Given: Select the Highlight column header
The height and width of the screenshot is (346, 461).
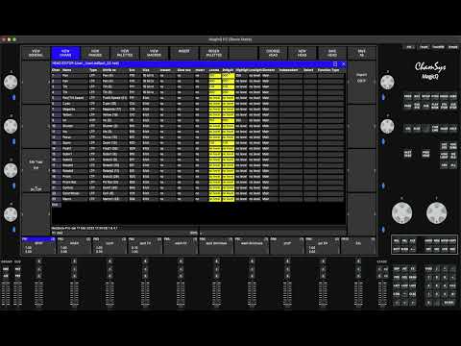Looking at the screenshot, I should [x=242, y=70].
